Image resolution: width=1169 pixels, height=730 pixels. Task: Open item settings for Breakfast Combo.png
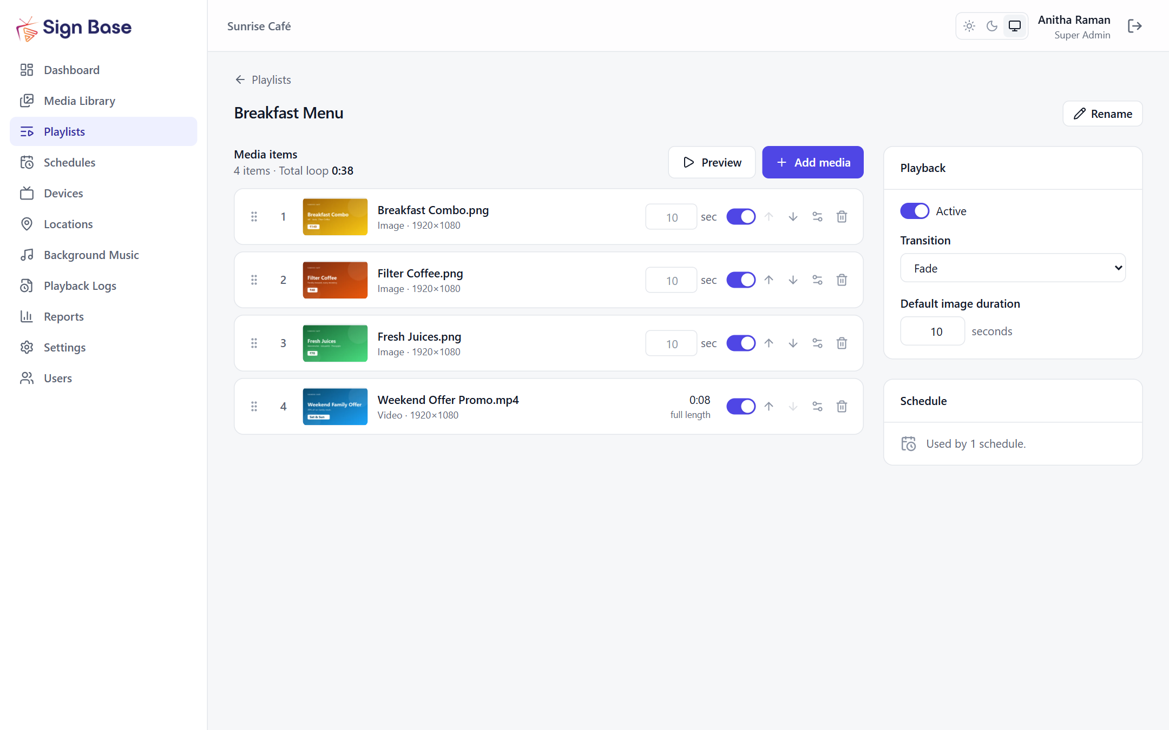(817, 217)
